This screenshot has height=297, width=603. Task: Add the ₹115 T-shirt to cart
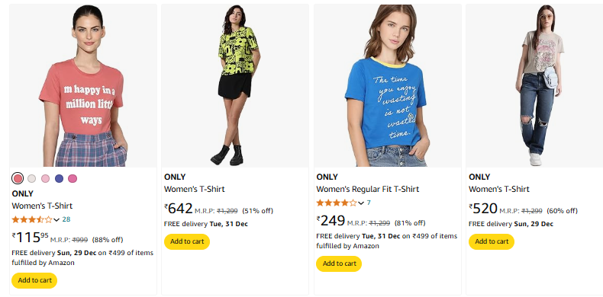pos(34,280)
